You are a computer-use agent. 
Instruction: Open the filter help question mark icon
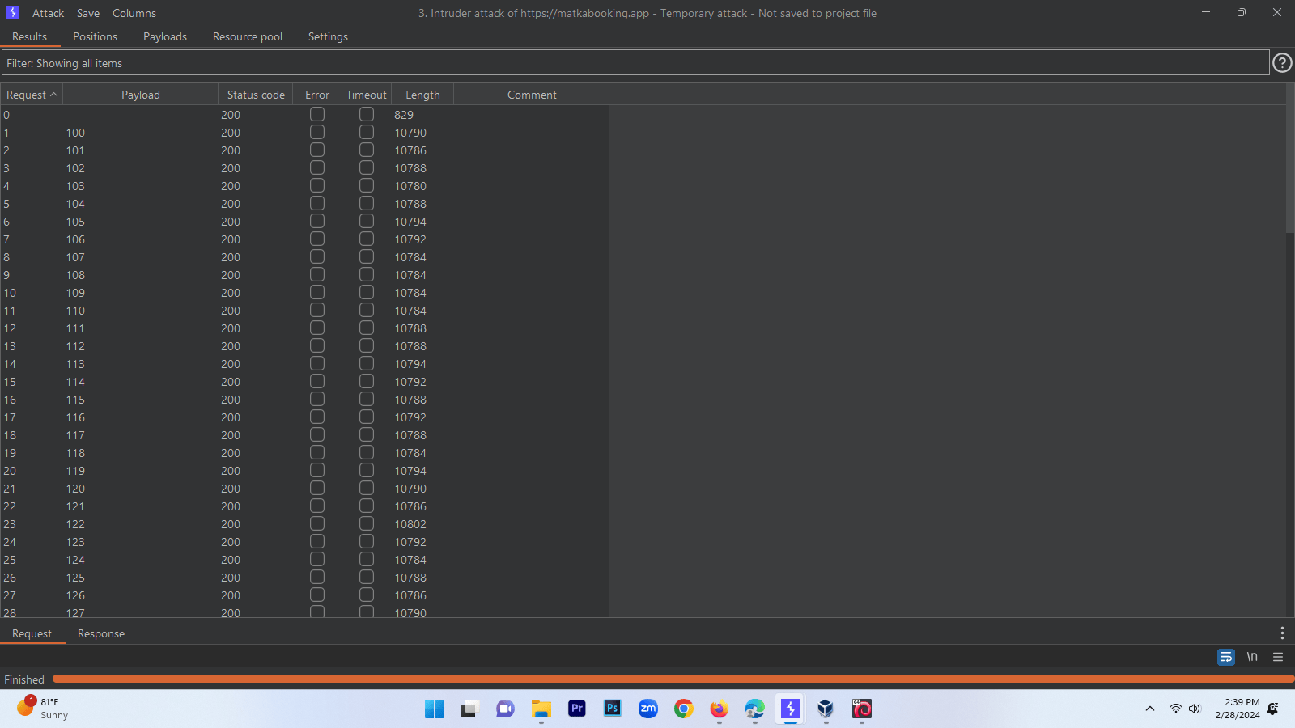[x=1282, y=63]
